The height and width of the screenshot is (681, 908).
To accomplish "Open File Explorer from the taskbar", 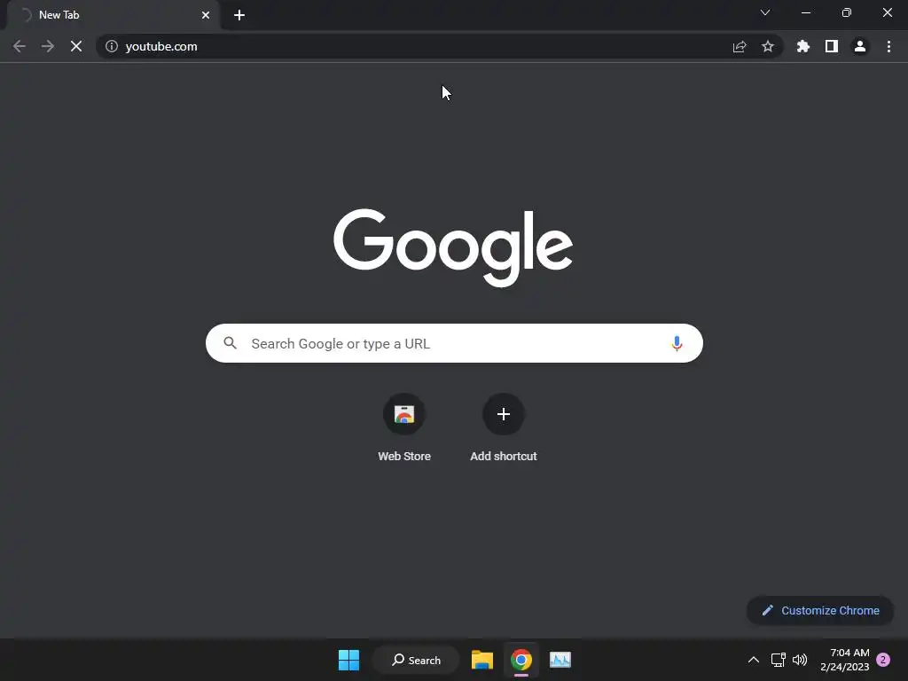I will [481, 660].
